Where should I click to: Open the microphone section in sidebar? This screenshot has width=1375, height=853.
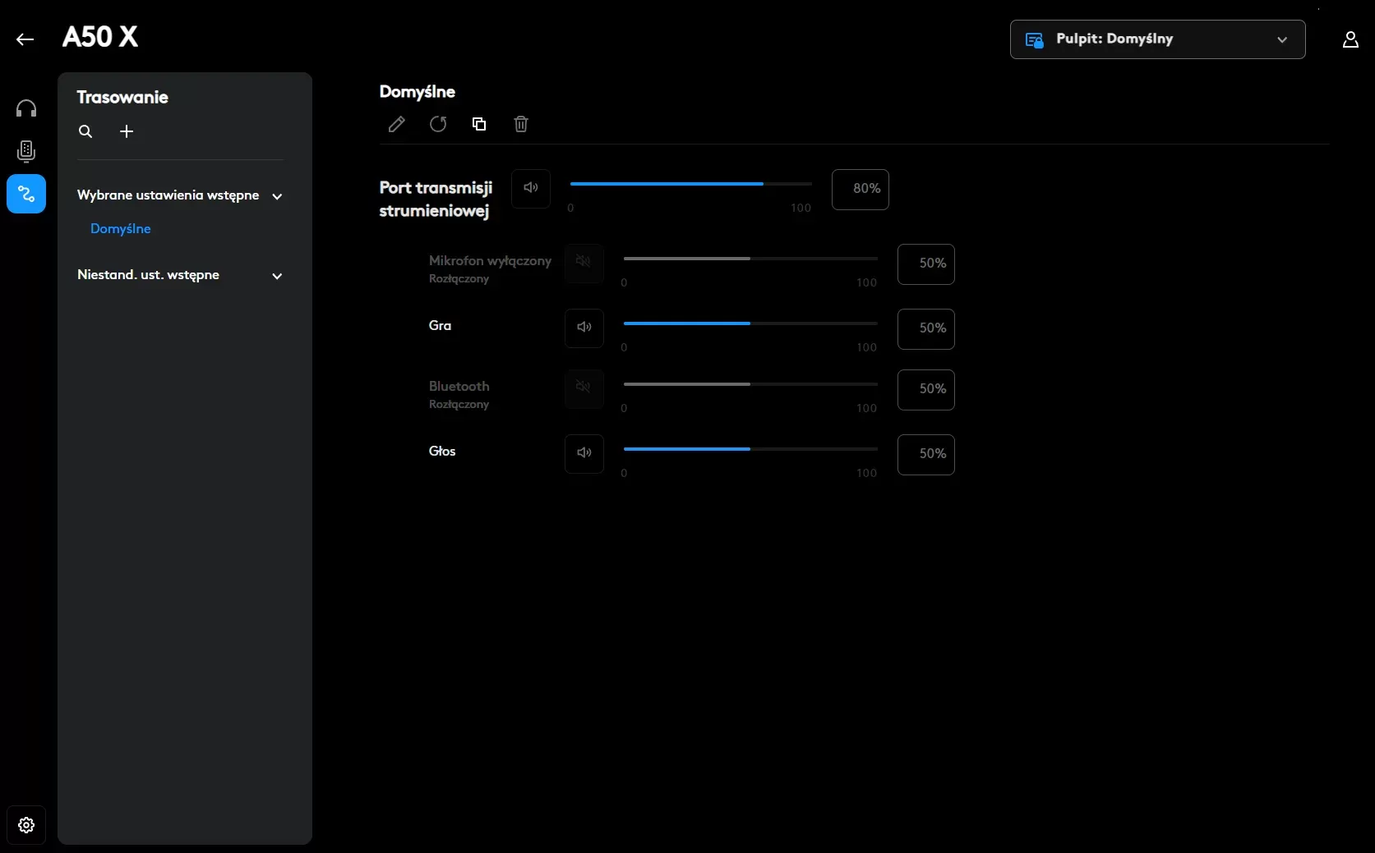[26, 151]
